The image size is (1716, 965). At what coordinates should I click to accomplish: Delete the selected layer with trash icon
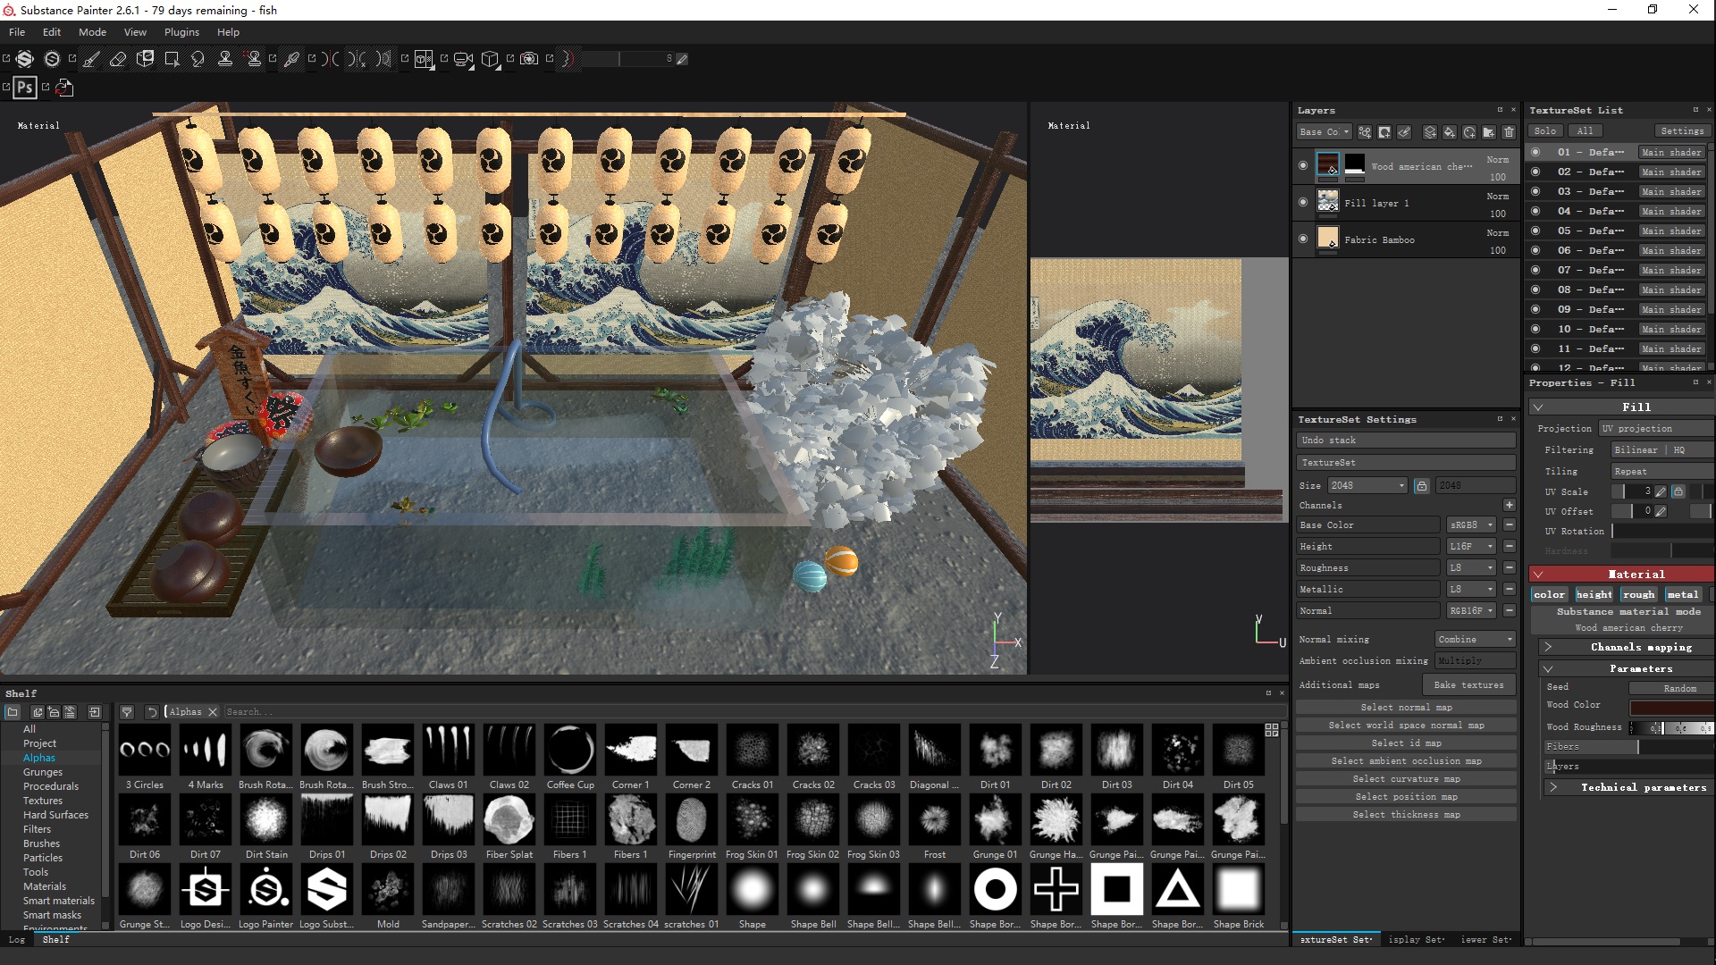1509,132
